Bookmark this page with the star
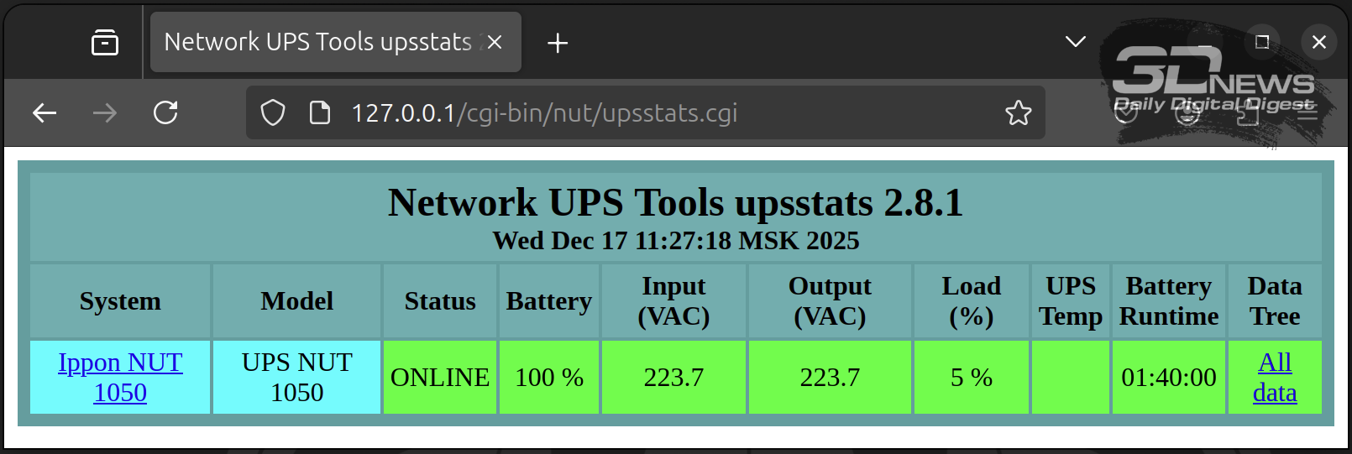The width and height of the screenshot is (1352, 454). click(x=1019, y=112)
